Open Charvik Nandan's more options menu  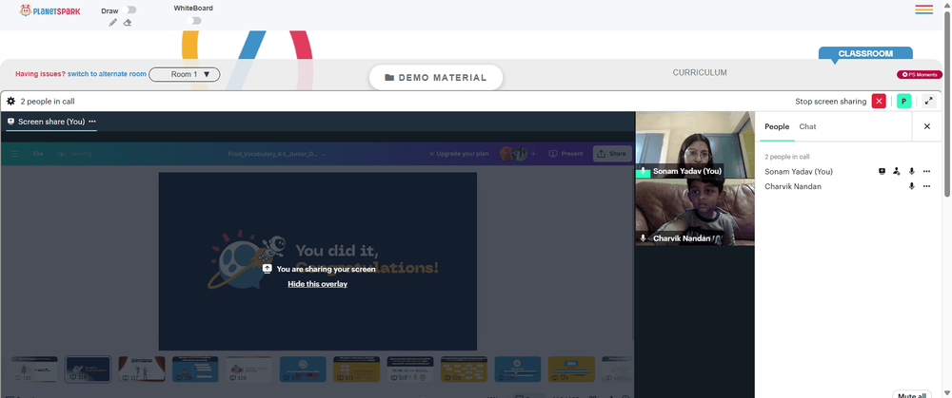[926, 186]
